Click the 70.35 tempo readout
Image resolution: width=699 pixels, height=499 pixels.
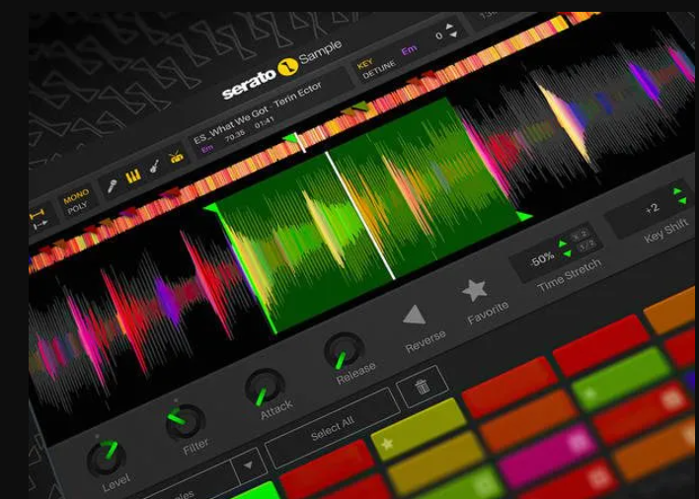235,136
